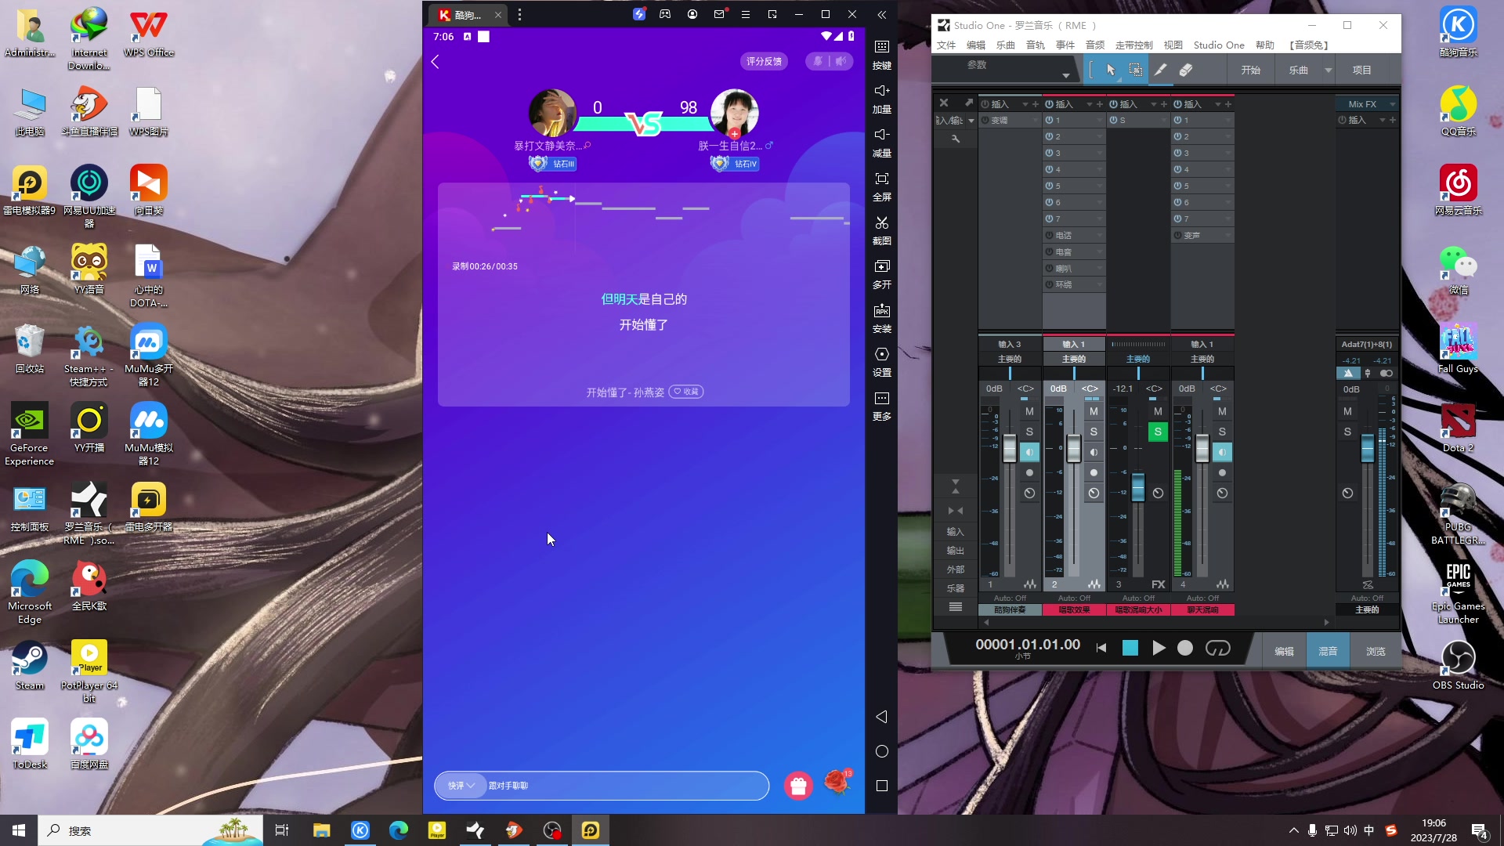
Task: Open the gift box icon in karaoke app
Action: coord(798,786)
